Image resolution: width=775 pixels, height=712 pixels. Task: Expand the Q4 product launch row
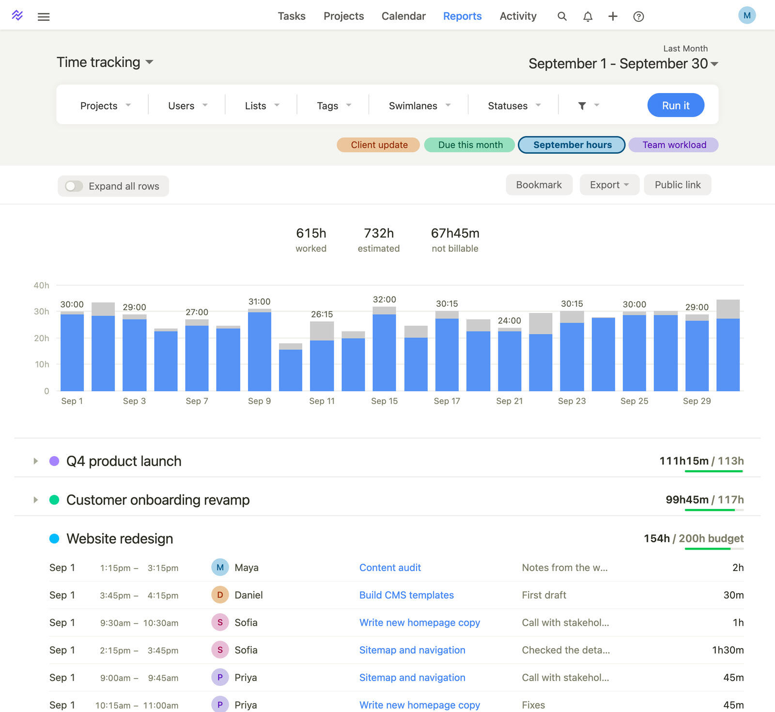(35, 461)
